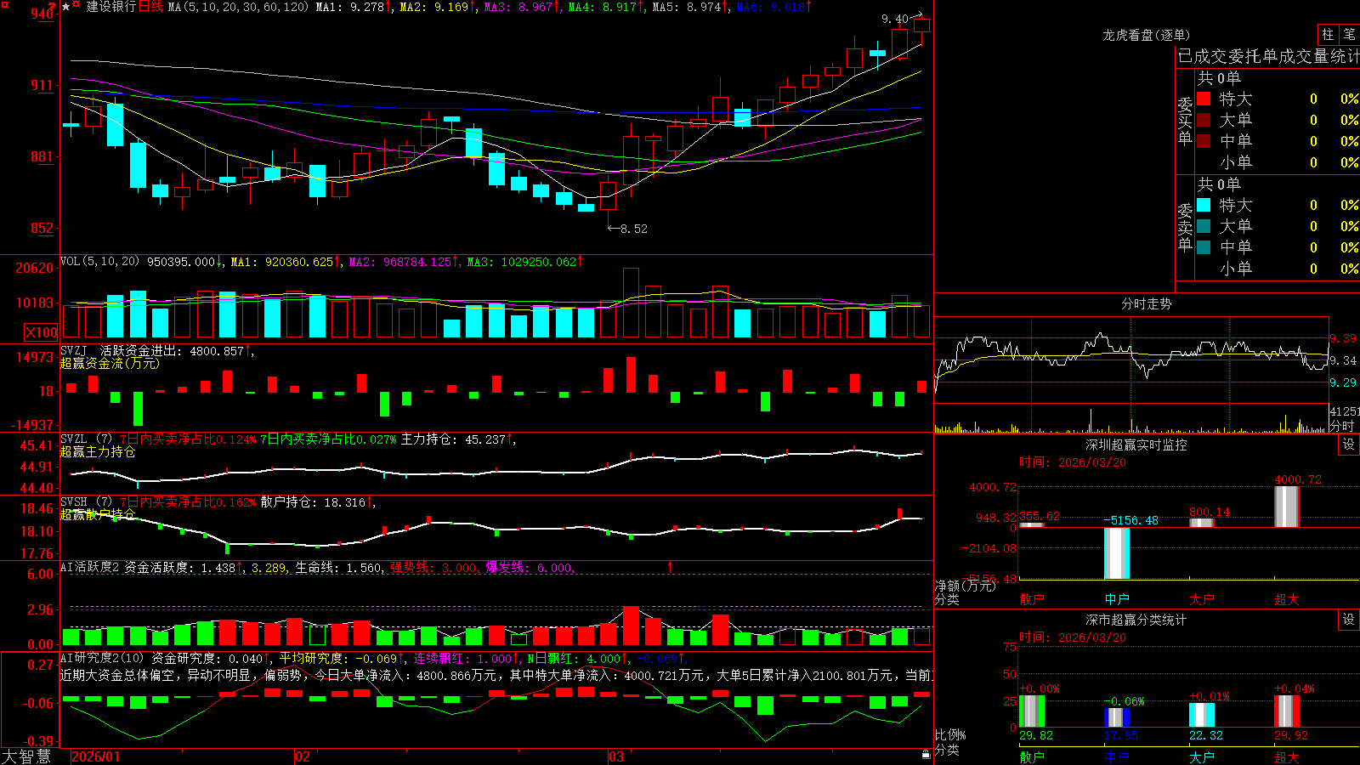Click the VOL(5,10,20) indicator label
The width and height of the screenshot is (1360, 765).
[x=99, y=262]
